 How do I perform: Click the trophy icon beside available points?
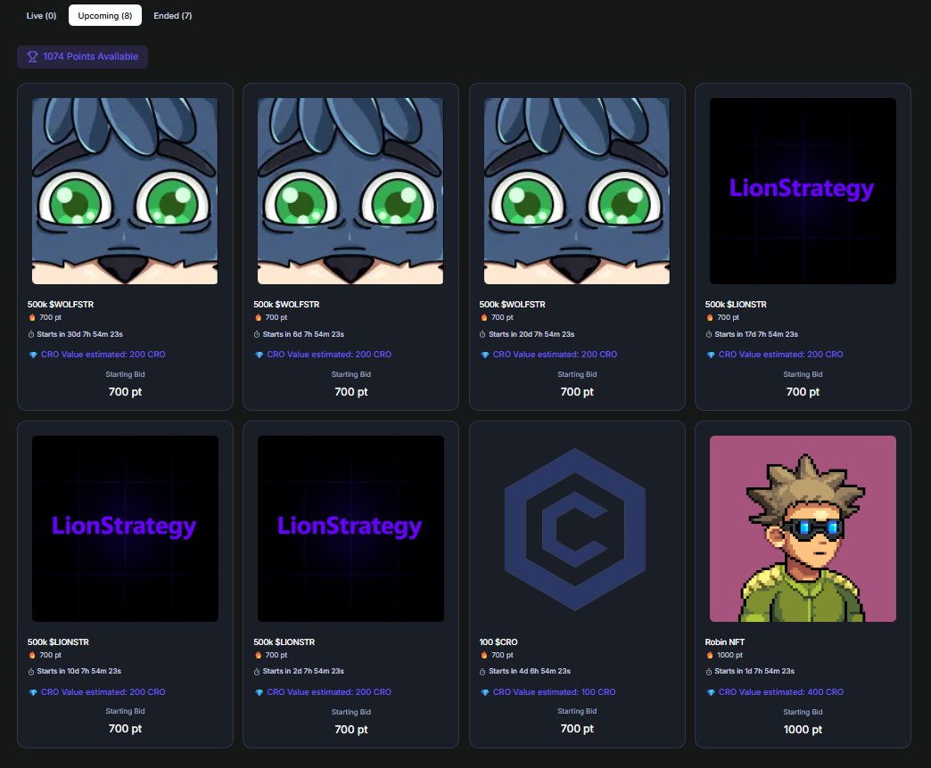pyautogui.click(x=31, y=56)
